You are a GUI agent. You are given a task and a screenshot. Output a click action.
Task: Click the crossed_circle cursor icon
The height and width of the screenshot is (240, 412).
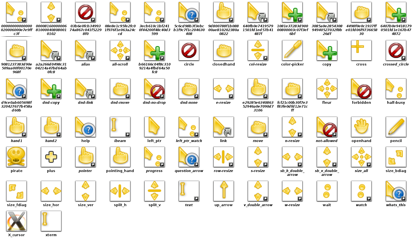tap(396, 50)
